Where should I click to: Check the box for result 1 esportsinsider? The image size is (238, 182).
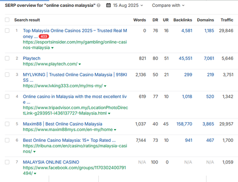pos(7,31)
